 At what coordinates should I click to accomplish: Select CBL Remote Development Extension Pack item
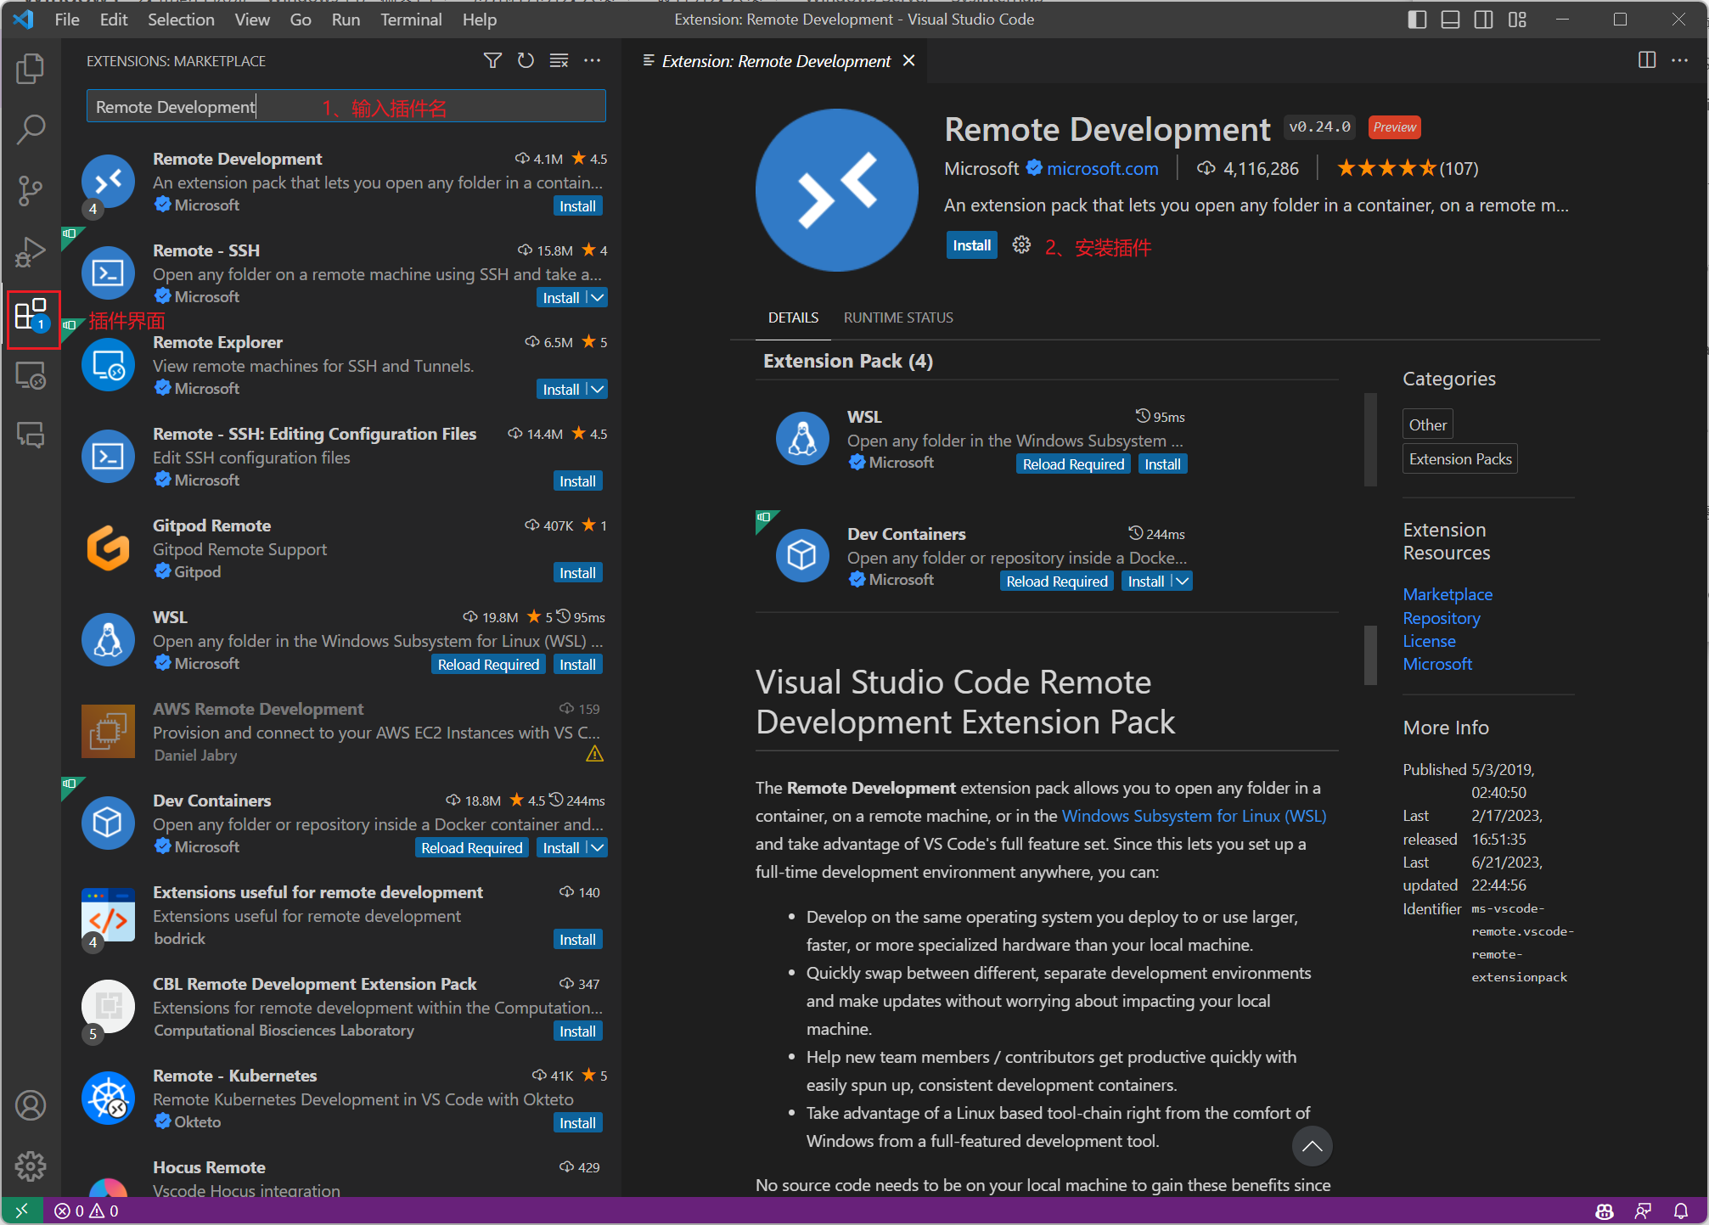[340, 1007]
